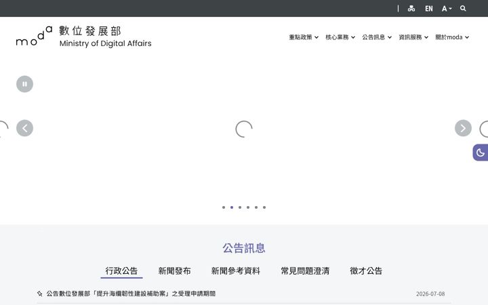Select fifth carousel indicator dot
The image size is (488, 305).
pyautogui.click(x=256, y=207)
